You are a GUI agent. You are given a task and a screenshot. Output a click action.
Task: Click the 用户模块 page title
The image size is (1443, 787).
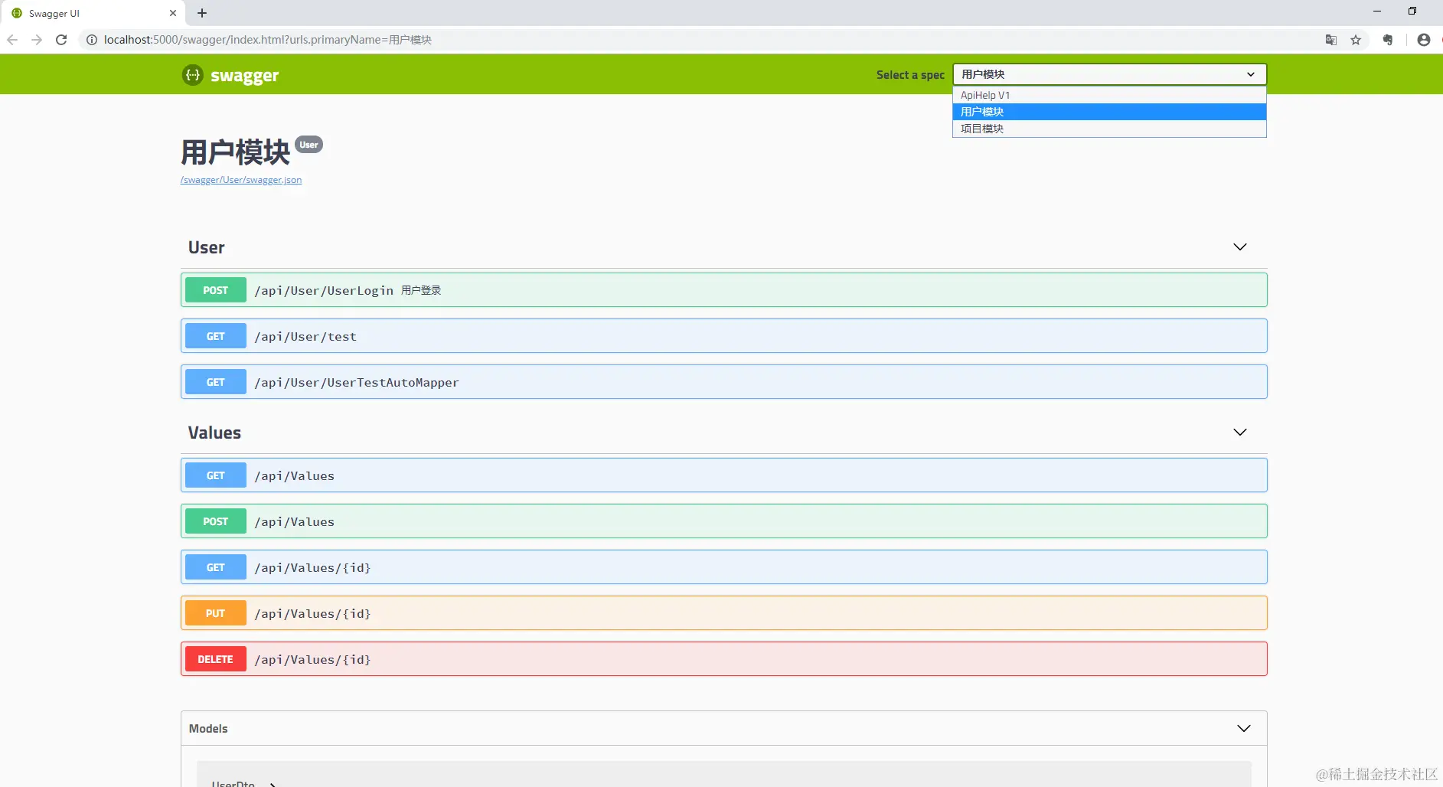point(236,152)
